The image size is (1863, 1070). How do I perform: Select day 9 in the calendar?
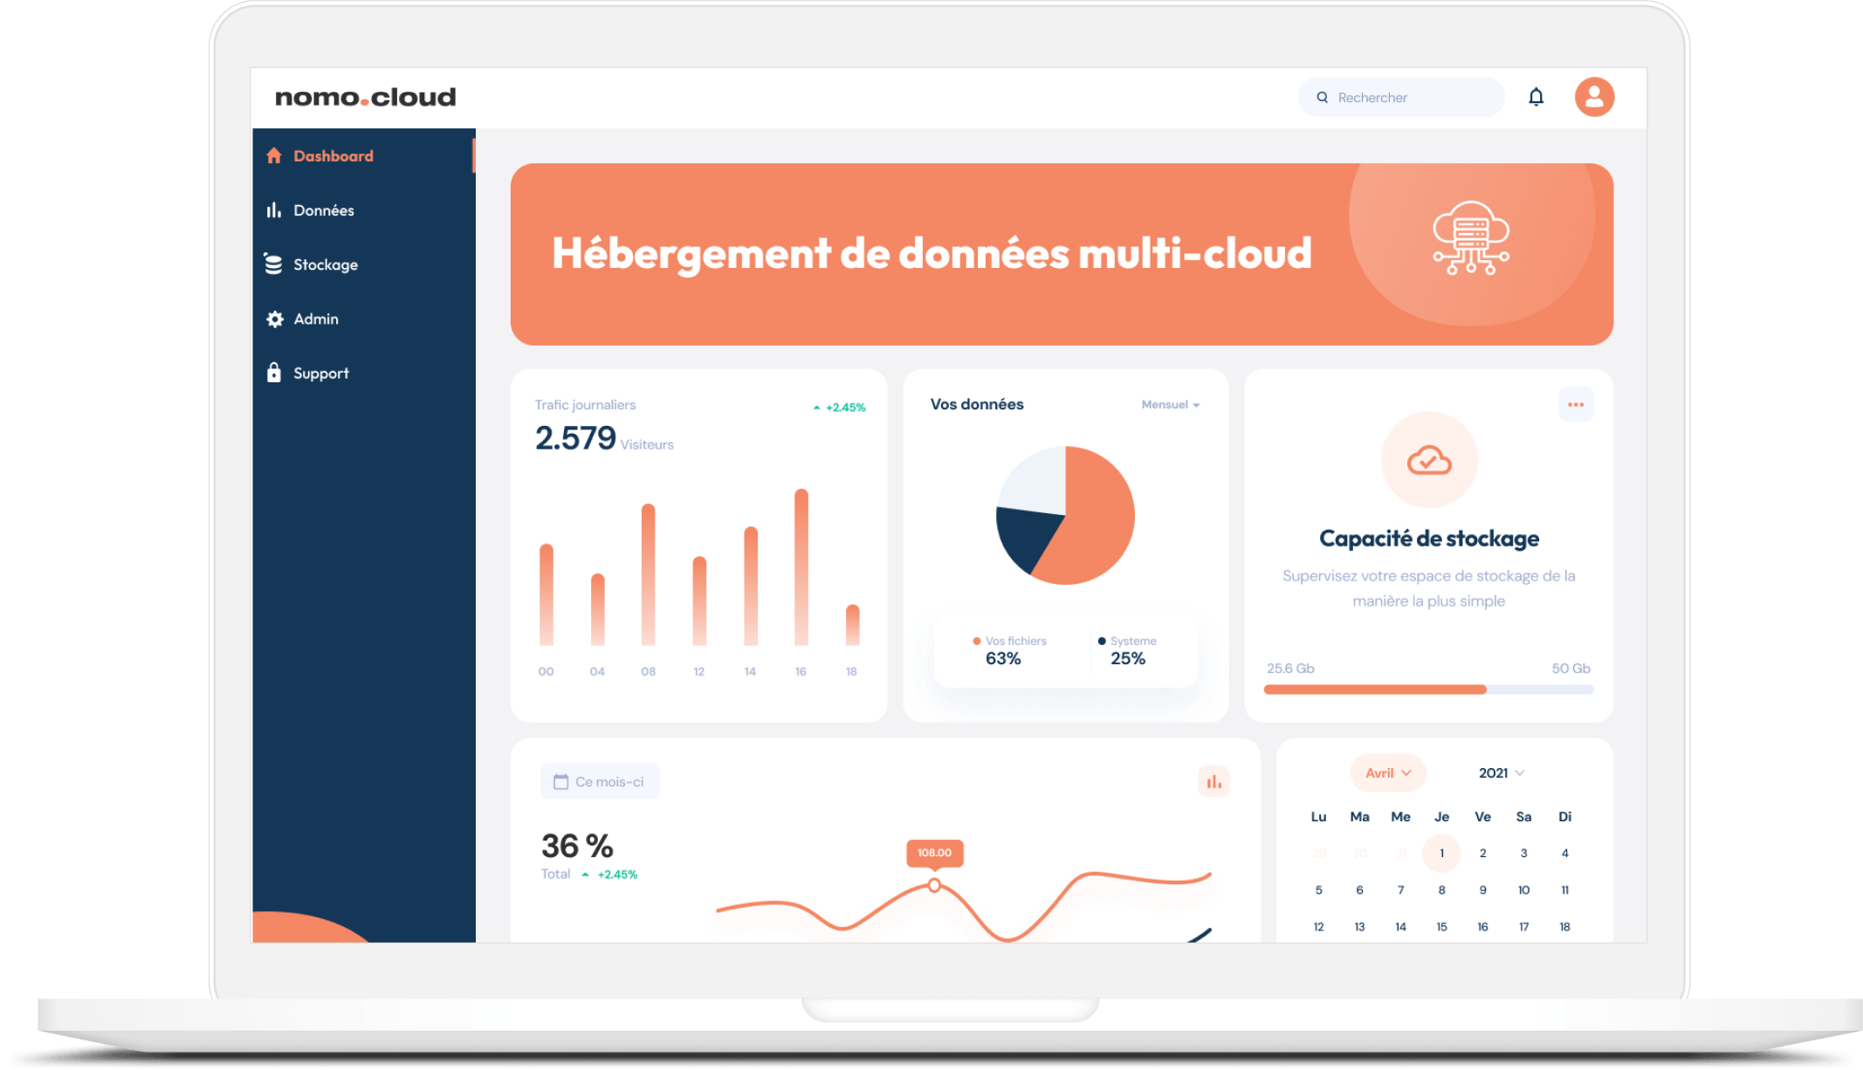(x=1482, y=890)
